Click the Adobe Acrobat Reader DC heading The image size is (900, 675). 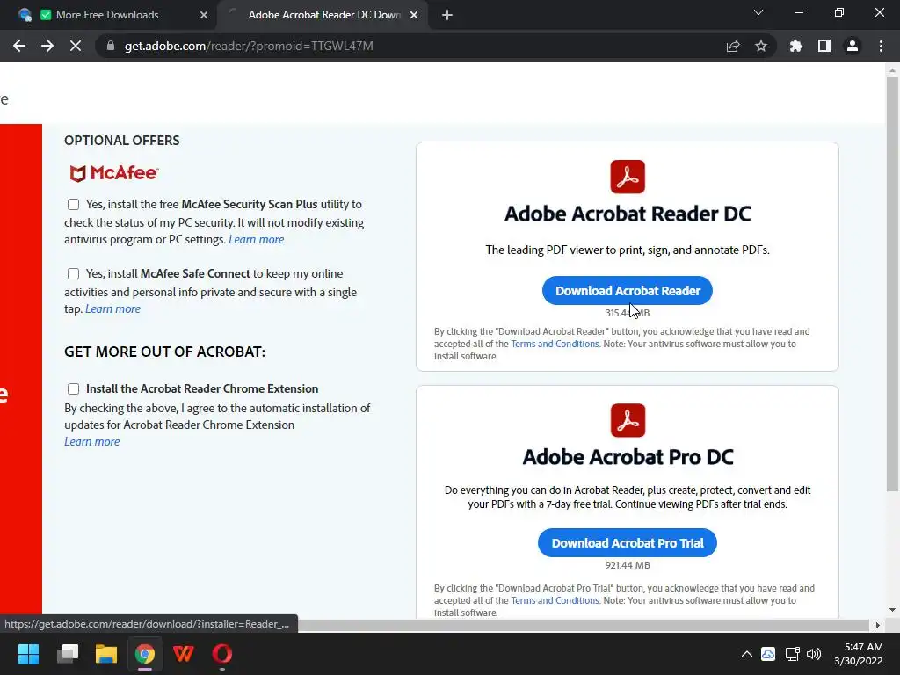[628, 214]
